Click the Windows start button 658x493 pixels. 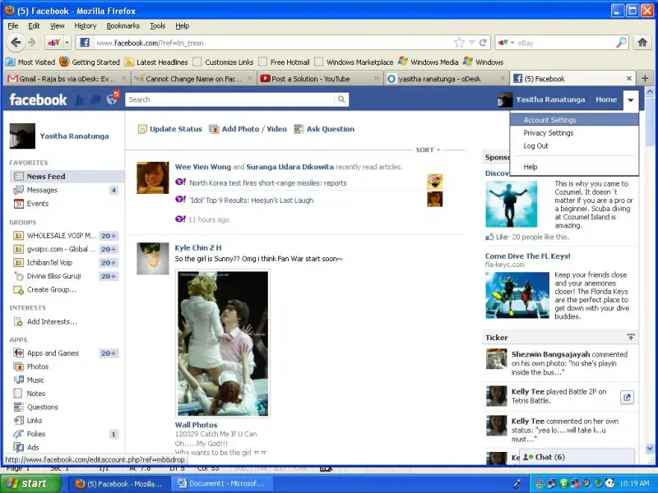point(29,483)
